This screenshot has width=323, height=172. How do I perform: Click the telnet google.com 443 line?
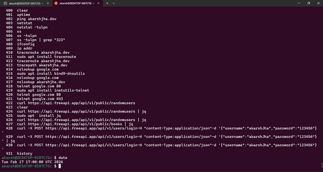[34, 99]
